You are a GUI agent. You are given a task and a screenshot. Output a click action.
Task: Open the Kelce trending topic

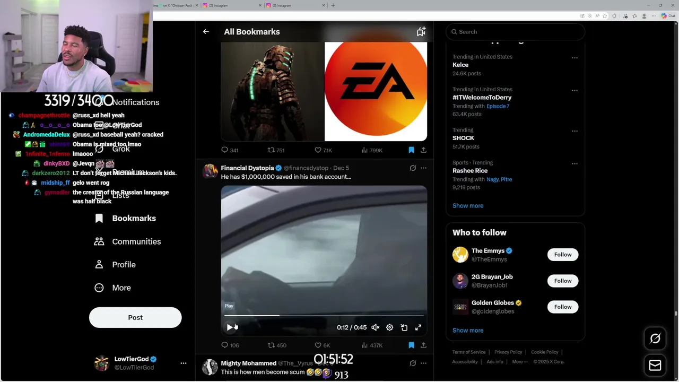460,65
